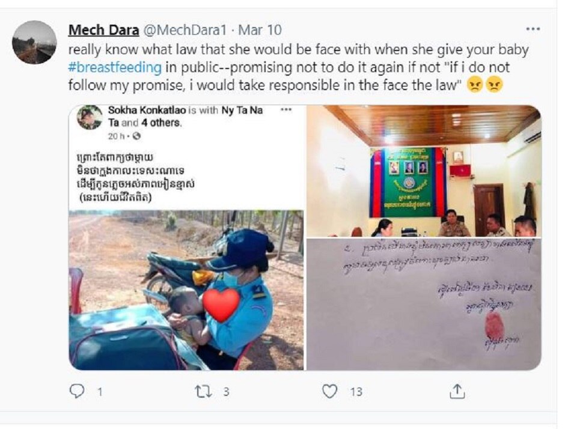Open the police office meeting photo
Viewport: 571px width, 429px height.
pos(423,171)
